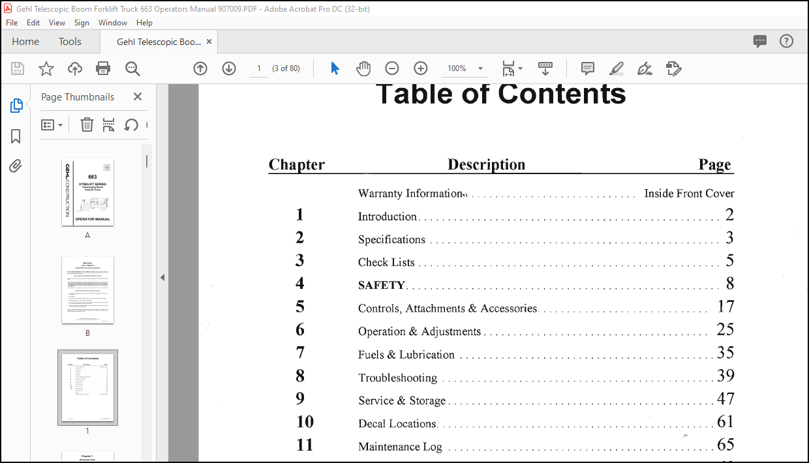Zoom out with minus icon
This screenshot has height=463, width=809.
point(392,68)
